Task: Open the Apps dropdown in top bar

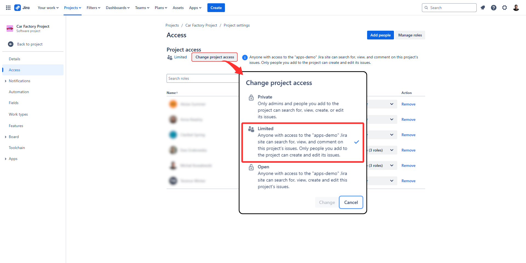Action: click(x=195, y=8)
